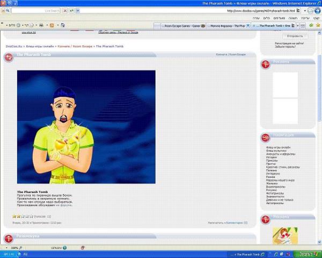Open Анекдоты и афоризмы navigation link

pyautogui.click(x=281, y=154)
